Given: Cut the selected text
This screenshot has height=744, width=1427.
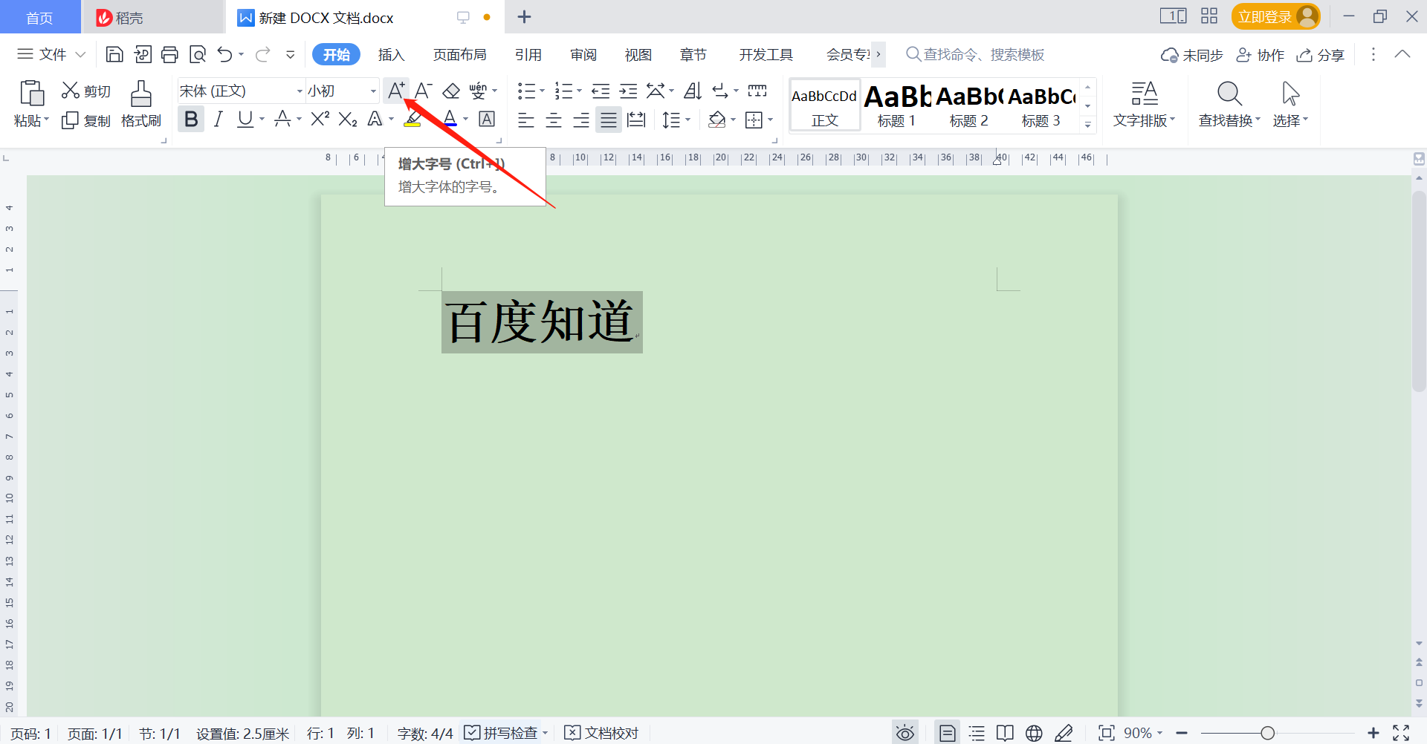Looking at the screenshot, I should tap(86, 91).
